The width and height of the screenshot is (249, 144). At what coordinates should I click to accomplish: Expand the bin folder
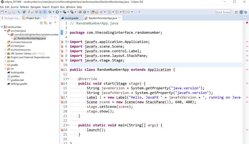(5, 61)
